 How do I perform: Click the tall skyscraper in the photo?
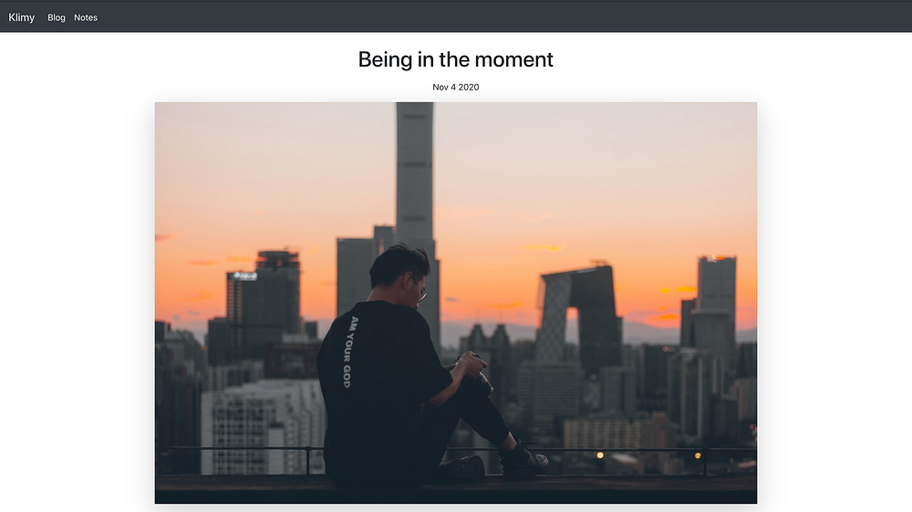(x=415, y=174)
